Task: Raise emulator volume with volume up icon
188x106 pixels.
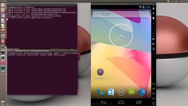Action: pos(154,39)
